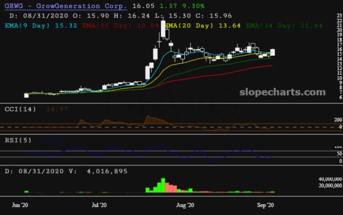Click the Jul '20 date axis label
The width and height of the screenshot is (343, 215).
[99, 204]
